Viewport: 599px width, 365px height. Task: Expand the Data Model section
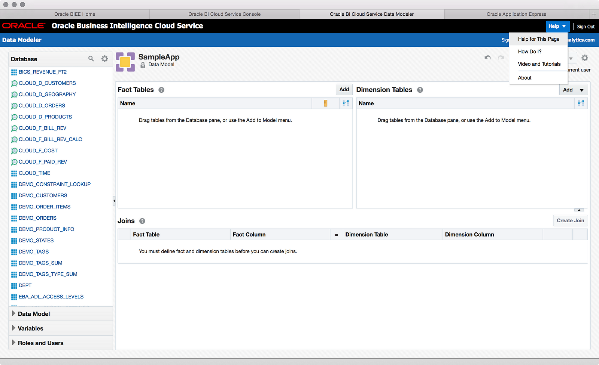pos(14,313)
